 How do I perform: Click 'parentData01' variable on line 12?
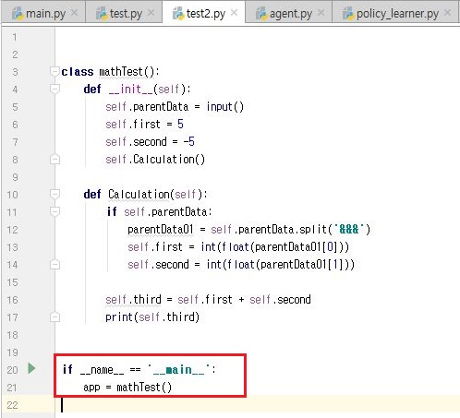point(161,230)
